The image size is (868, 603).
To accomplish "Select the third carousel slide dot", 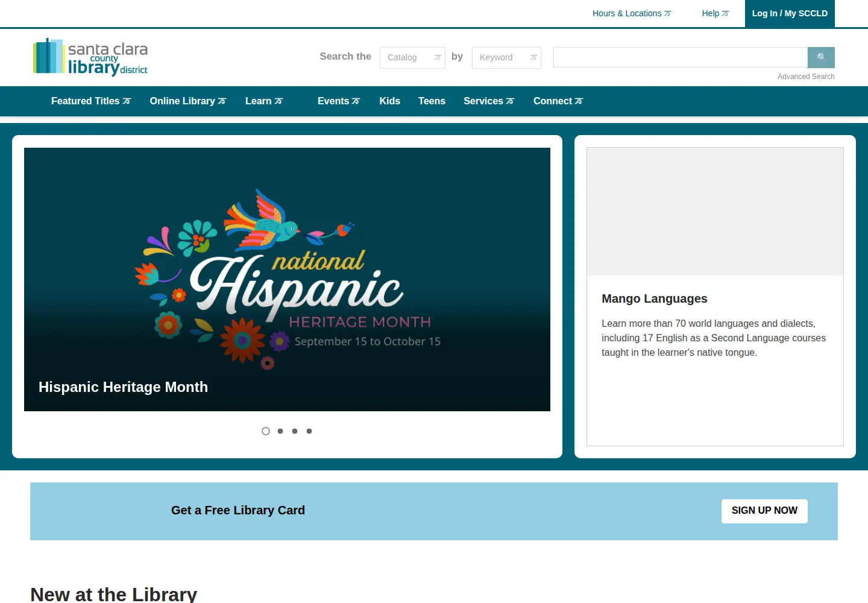I will (x=295, y=431).
